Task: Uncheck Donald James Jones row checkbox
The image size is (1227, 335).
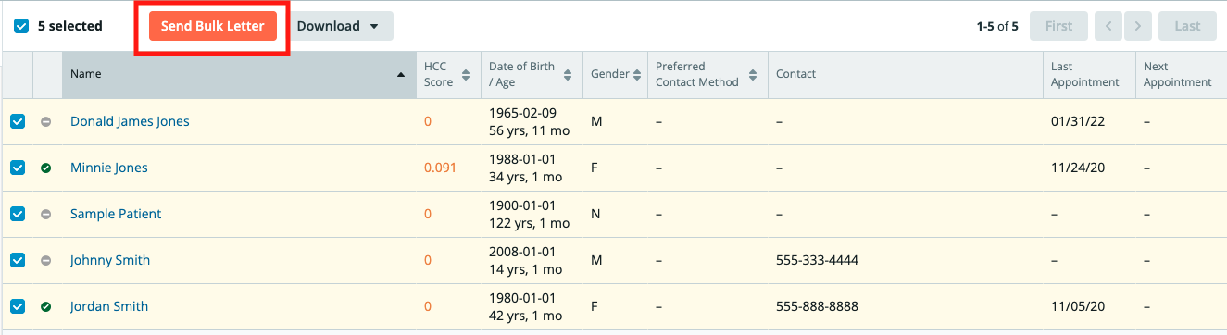Action: pyautogui.click(x=18, y=121)
